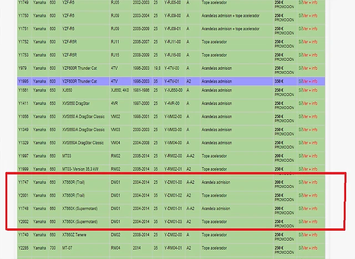Image resolution: width=355 pixels, height=259 pixels.
Task: Select kit code Y-RM02-00
Action: 173,156
